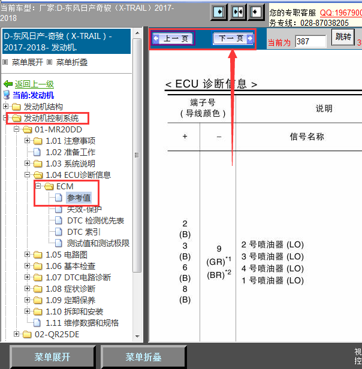This screenshot has width=362, height=369.
Task: Expand the 发动机结构 tree node
Action: click(5, 107)
